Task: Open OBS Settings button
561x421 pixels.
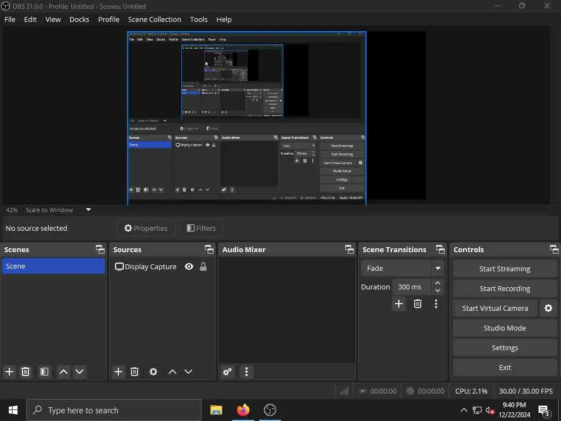Action: pos(505,348)
